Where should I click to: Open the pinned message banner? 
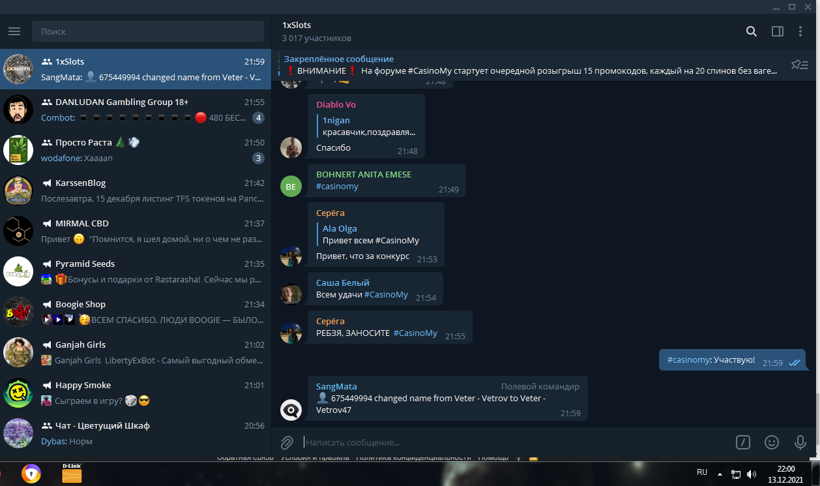pos(531,65)
